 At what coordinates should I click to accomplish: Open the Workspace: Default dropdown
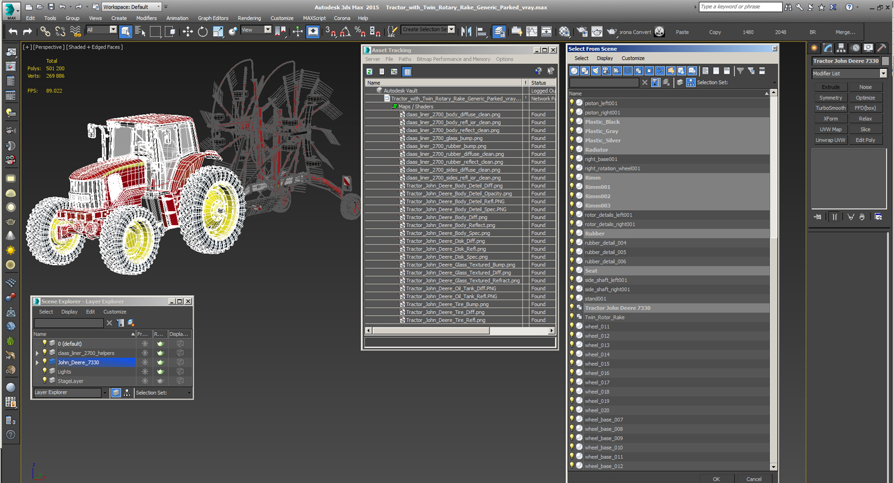(x=132, y=7)
